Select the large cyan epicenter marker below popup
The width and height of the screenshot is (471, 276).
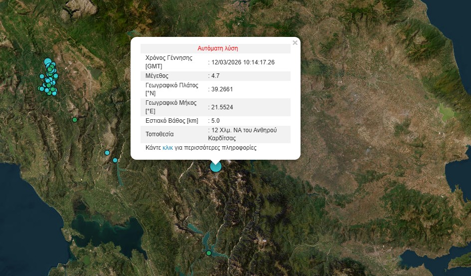215,166
